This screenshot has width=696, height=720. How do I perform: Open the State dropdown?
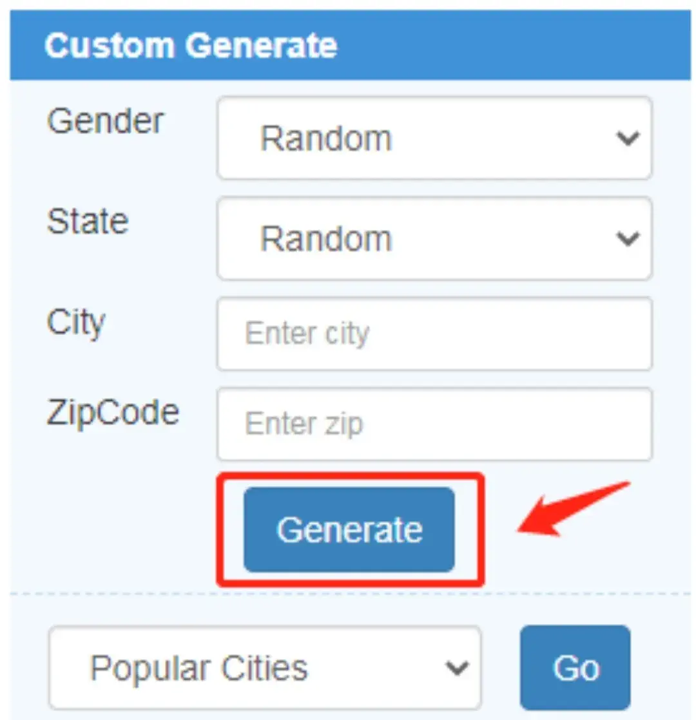[434, 238]
